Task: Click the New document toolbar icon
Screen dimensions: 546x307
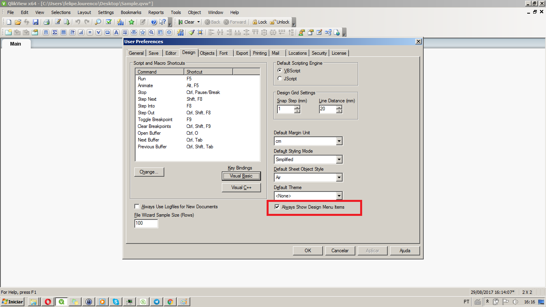Action: pyautogui.click(x=9, y=22)
